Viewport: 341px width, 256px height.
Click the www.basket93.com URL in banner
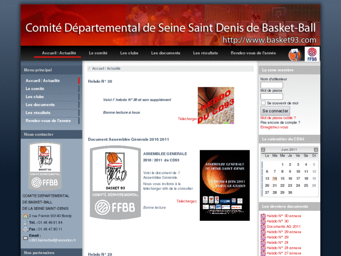269,40
